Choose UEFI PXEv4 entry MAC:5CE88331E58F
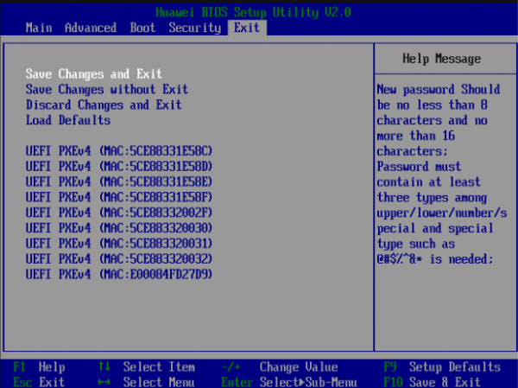 (x=119, y=197)
